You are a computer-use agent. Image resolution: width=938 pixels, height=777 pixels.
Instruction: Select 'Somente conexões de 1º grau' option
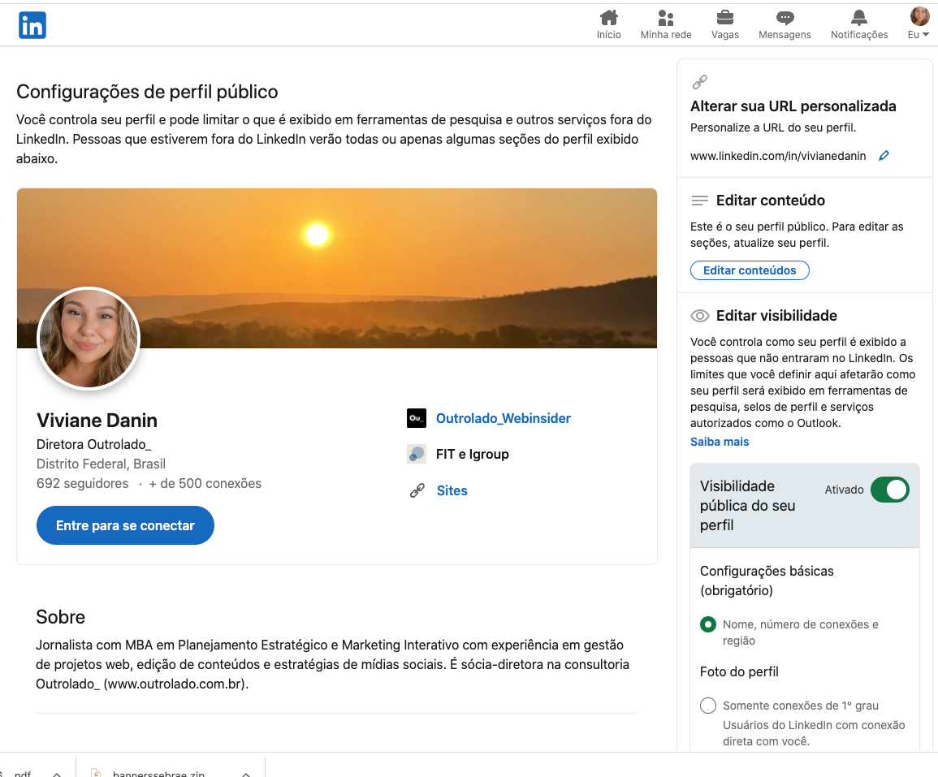coord(707,706)
